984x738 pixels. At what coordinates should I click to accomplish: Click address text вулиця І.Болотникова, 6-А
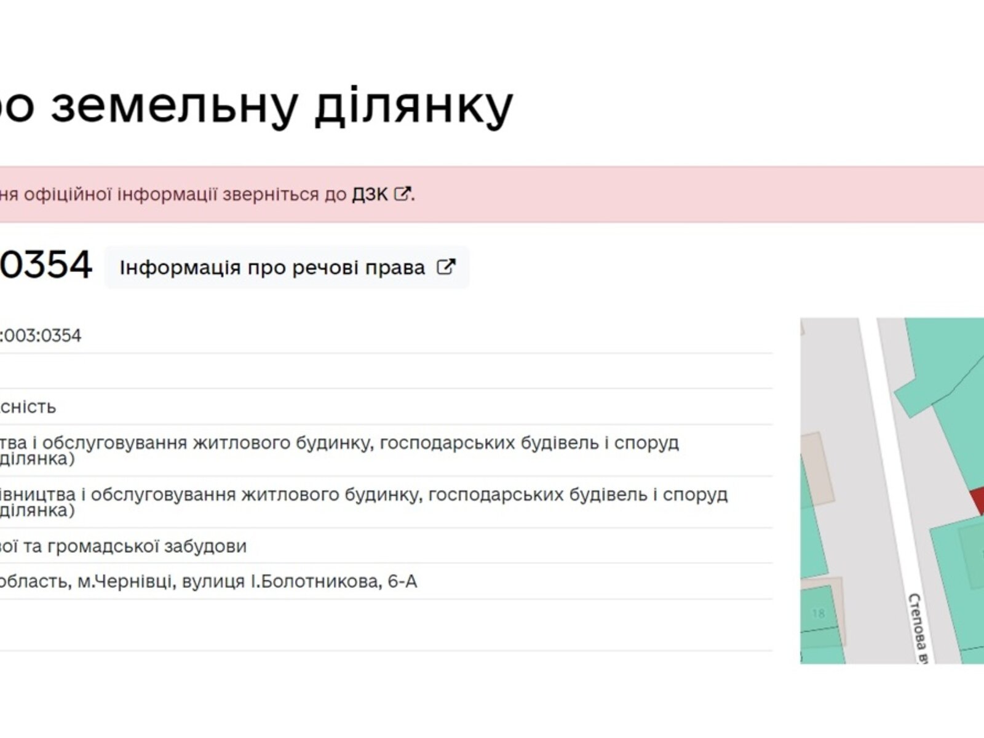click(300, 581)
